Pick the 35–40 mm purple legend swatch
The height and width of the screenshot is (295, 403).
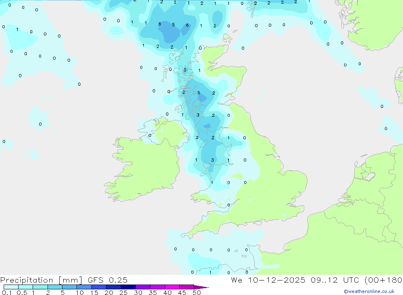point(157,287)
